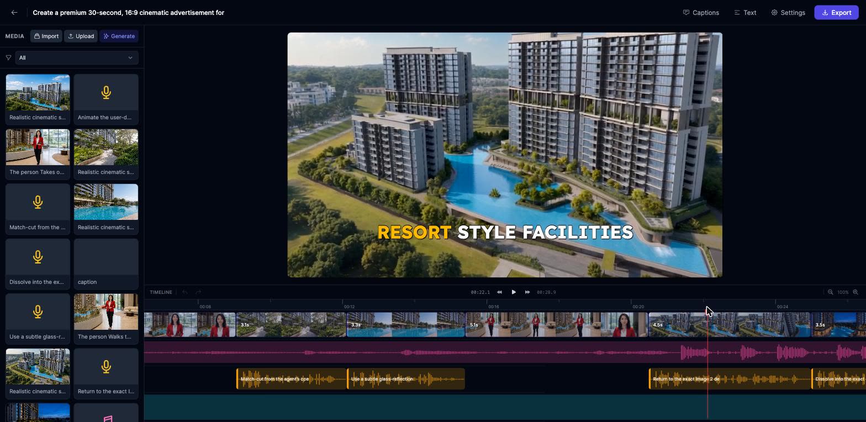The width and height of the screenshot is (866, 422).
Task: Skip forward in the timeline
Action: click(x=527, y=292)
